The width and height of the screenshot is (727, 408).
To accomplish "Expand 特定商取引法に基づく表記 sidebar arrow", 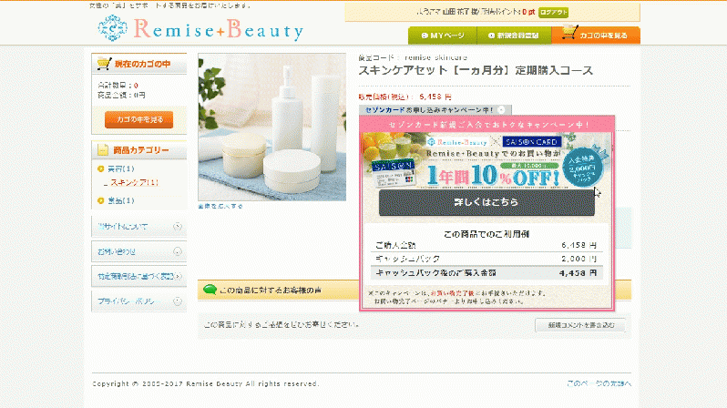I will point(178,276).
